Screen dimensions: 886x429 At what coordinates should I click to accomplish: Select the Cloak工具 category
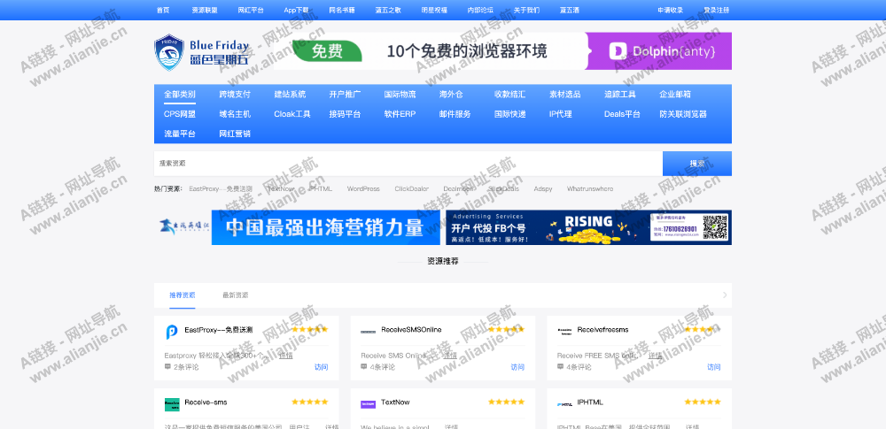click(292, 114)
